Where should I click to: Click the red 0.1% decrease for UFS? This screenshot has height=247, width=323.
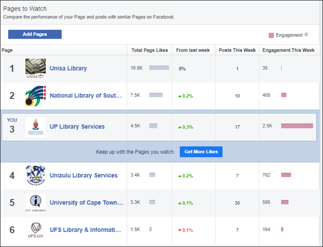[185, 230]
